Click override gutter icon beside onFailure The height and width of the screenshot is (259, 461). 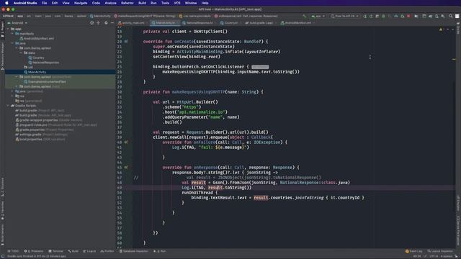[126, 142]
